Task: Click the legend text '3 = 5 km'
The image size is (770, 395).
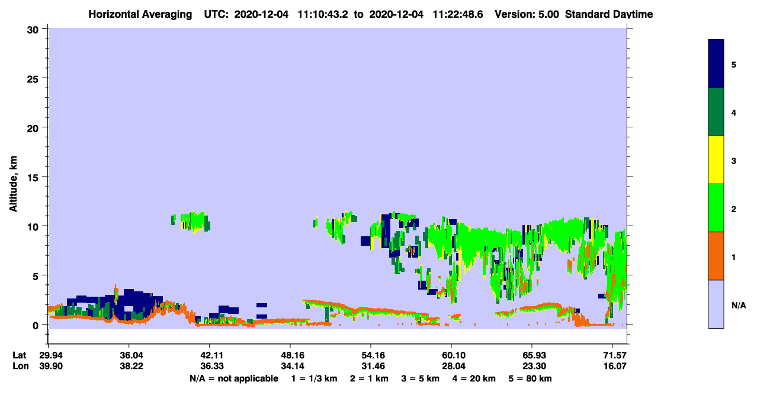Action: 420,378
